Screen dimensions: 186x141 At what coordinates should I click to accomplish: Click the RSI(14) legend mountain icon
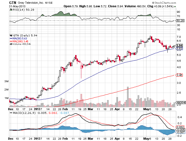[x=11, y=10]
